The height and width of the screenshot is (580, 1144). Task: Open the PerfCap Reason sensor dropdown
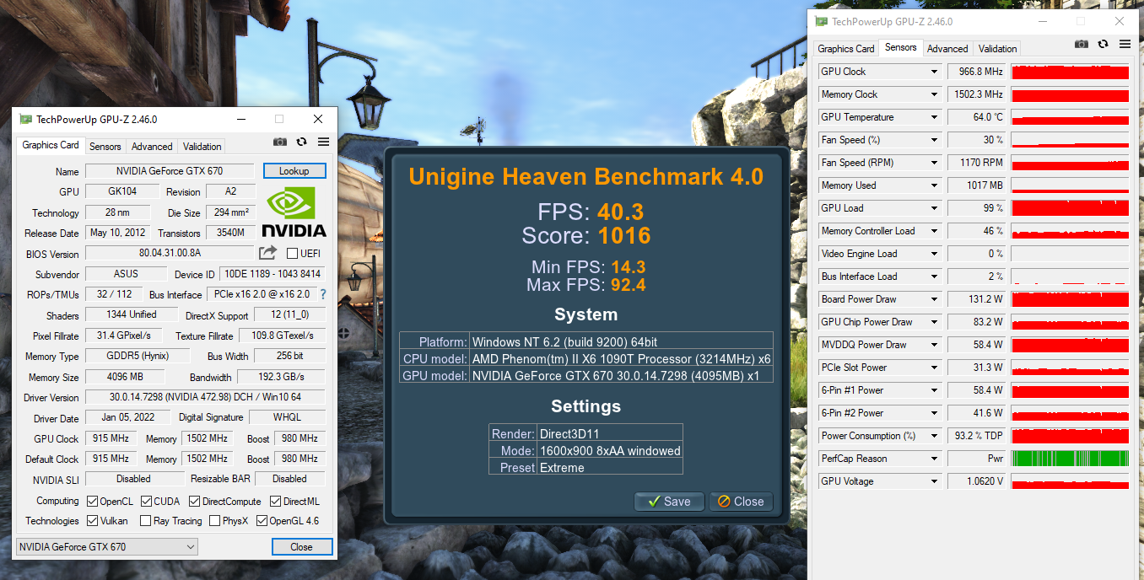pos(934,459)
